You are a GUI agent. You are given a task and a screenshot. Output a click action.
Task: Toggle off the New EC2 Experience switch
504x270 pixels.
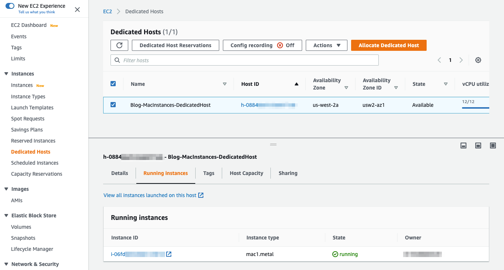coord(10,6)
